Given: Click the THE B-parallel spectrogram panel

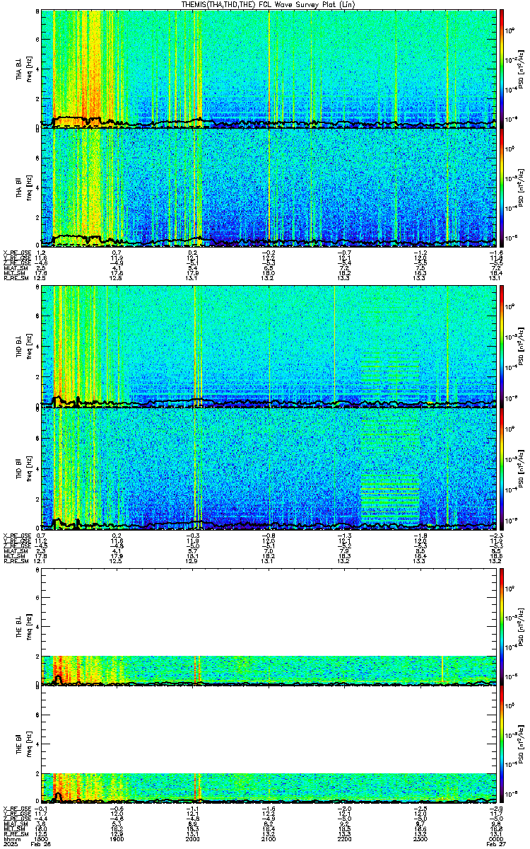Looking at the screenshot, I should click(269, 745).
